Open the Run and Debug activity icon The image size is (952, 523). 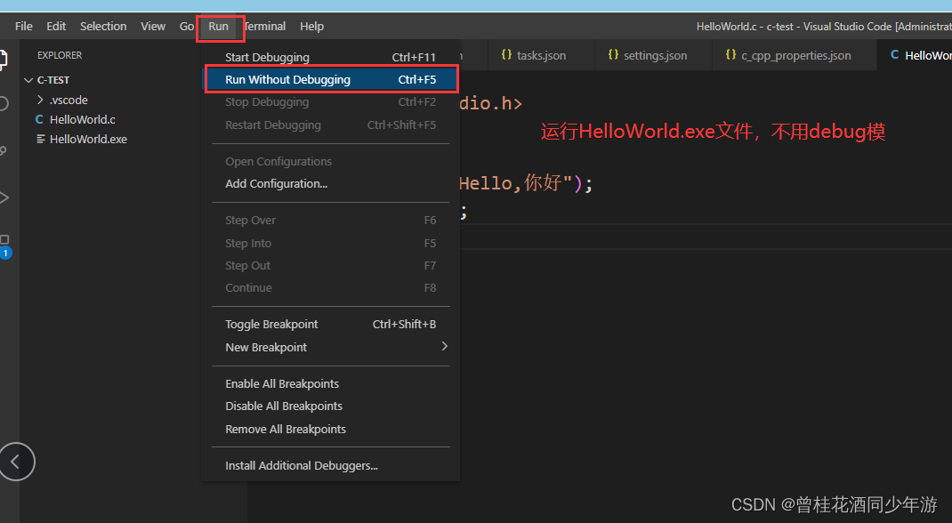point(4,197)
